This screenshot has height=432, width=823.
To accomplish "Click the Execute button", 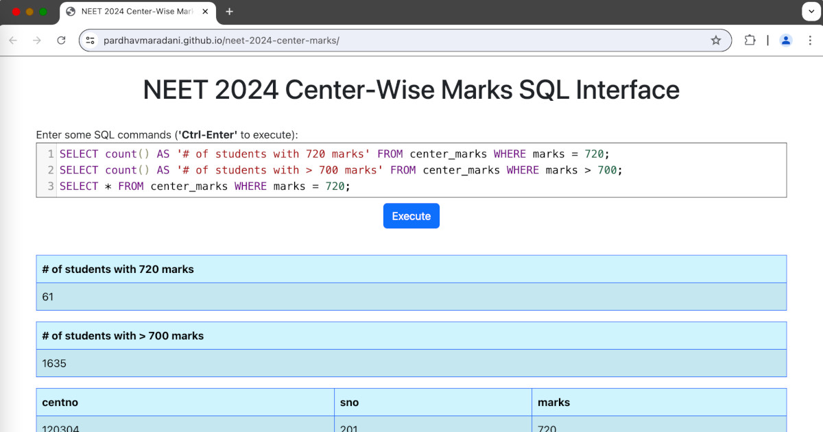I will point(411,216).
